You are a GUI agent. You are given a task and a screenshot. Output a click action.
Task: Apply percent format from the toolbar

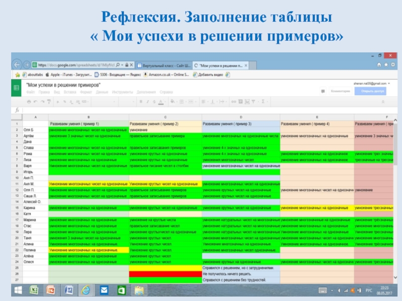[x=65, y=102]
